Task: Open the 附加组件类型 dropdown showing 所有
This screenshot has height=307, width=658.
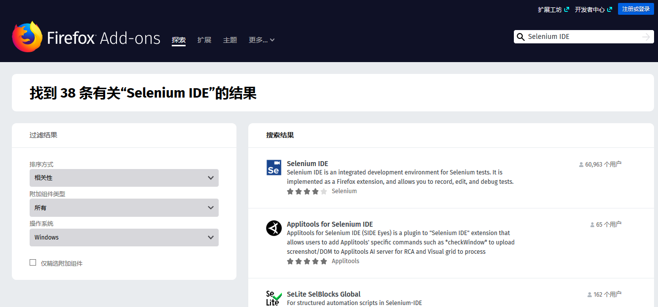Action: point(124,208)
